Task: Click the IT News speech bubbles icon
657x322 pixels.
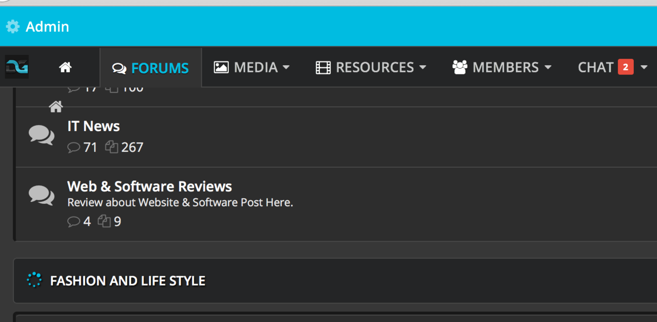Action: click(42, 135)
